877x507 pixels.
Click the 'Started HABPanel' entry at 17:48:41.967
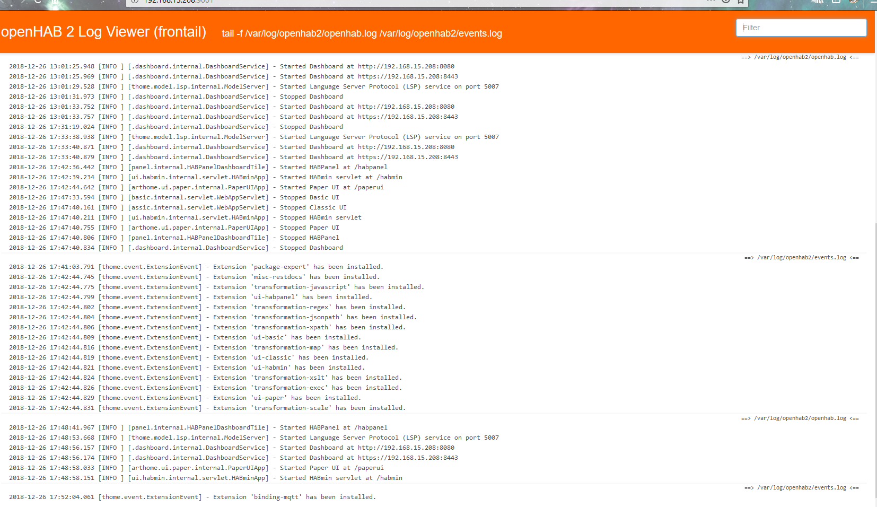(198, 427)
